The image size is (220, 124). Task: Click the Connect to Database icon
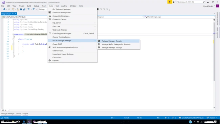tap(50, 16)
